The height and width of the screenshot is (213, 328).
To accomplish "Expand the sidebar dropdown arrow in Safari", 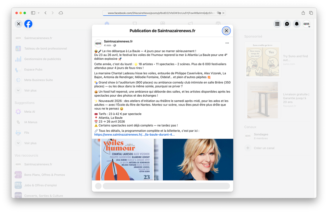I will [x=39, y=13].
